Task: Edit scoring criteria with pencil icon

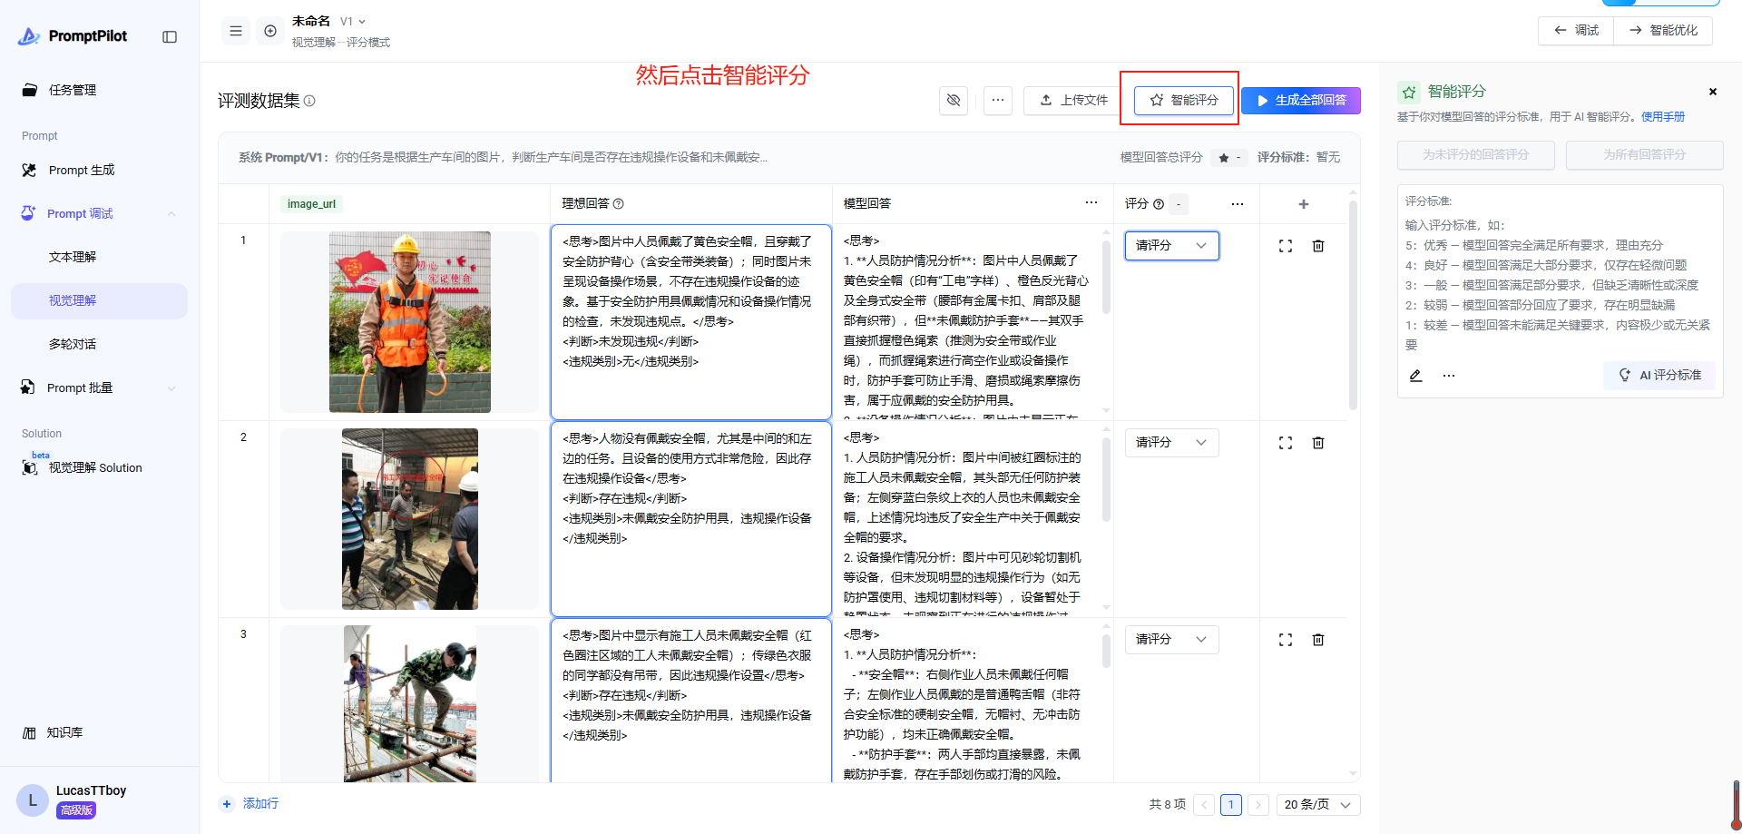Action: [x=1415, y=376]
